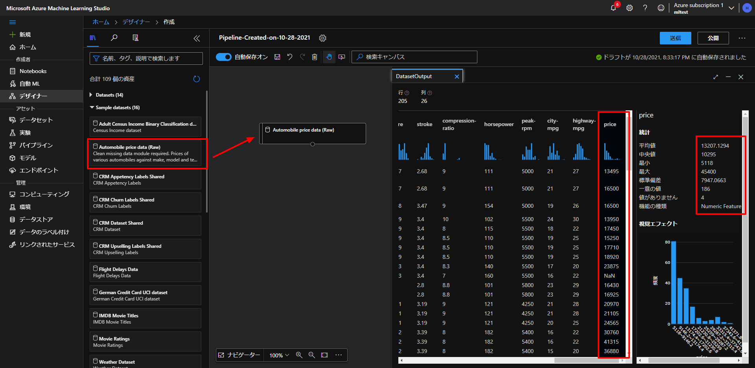Open the 100% zoom level dropdown
The height and width of the screenshot is (368, 755).
click(279, 355)
